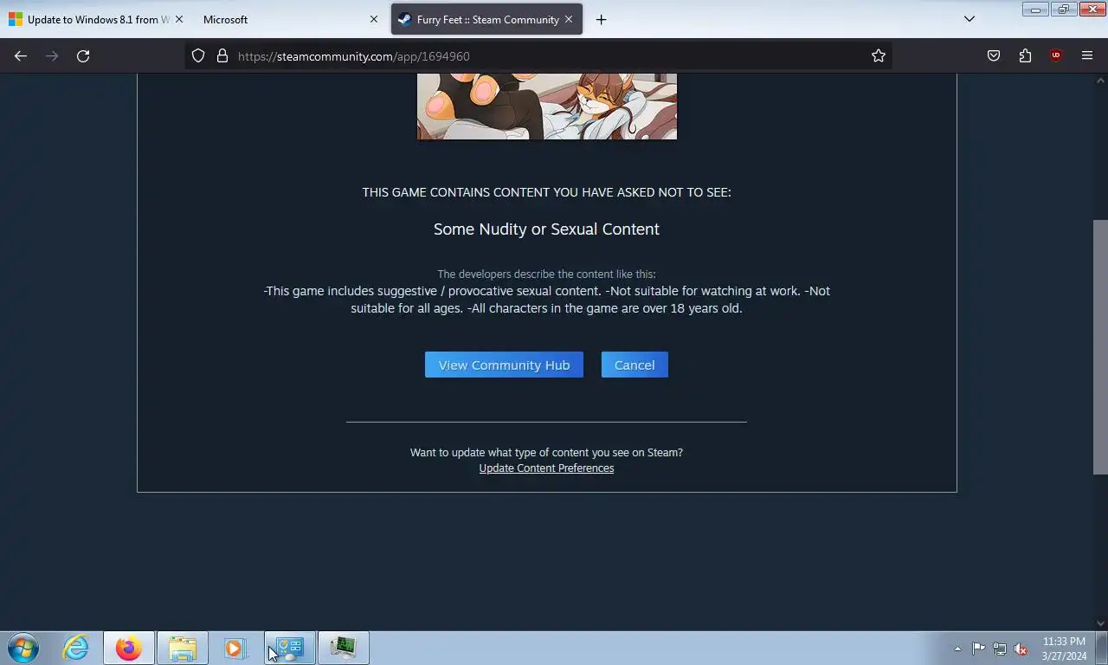The image size is (1108, 665).
Task: Open the Firefox application menu
Action: (x=1087, y=55)
